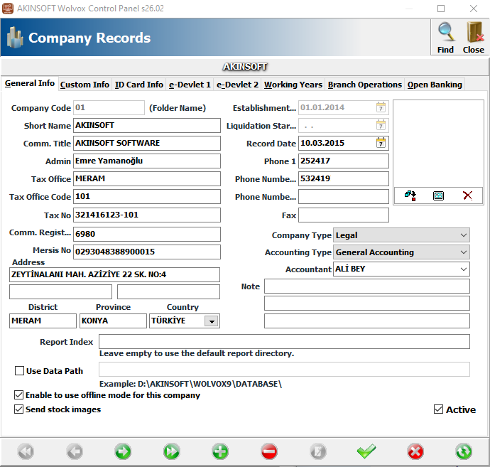490x467 pixels.
Task: Open the Country dropdown list
Action: coord(211,321)
